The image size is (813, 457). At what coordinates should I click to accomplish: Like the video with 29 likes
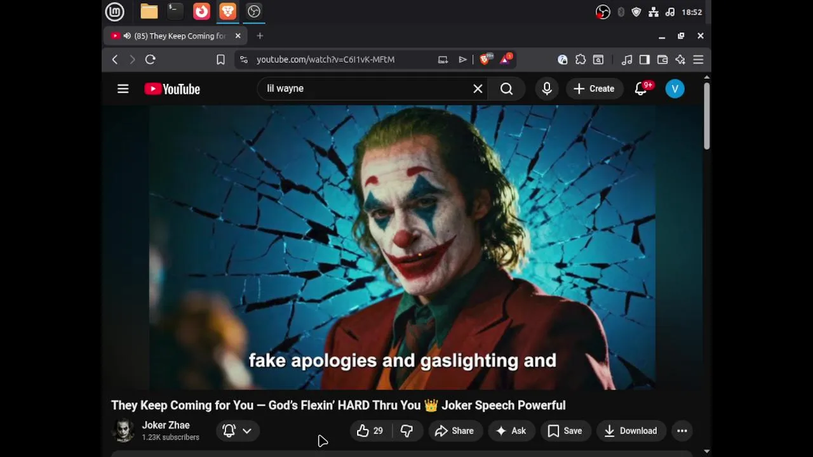point(371,431)
